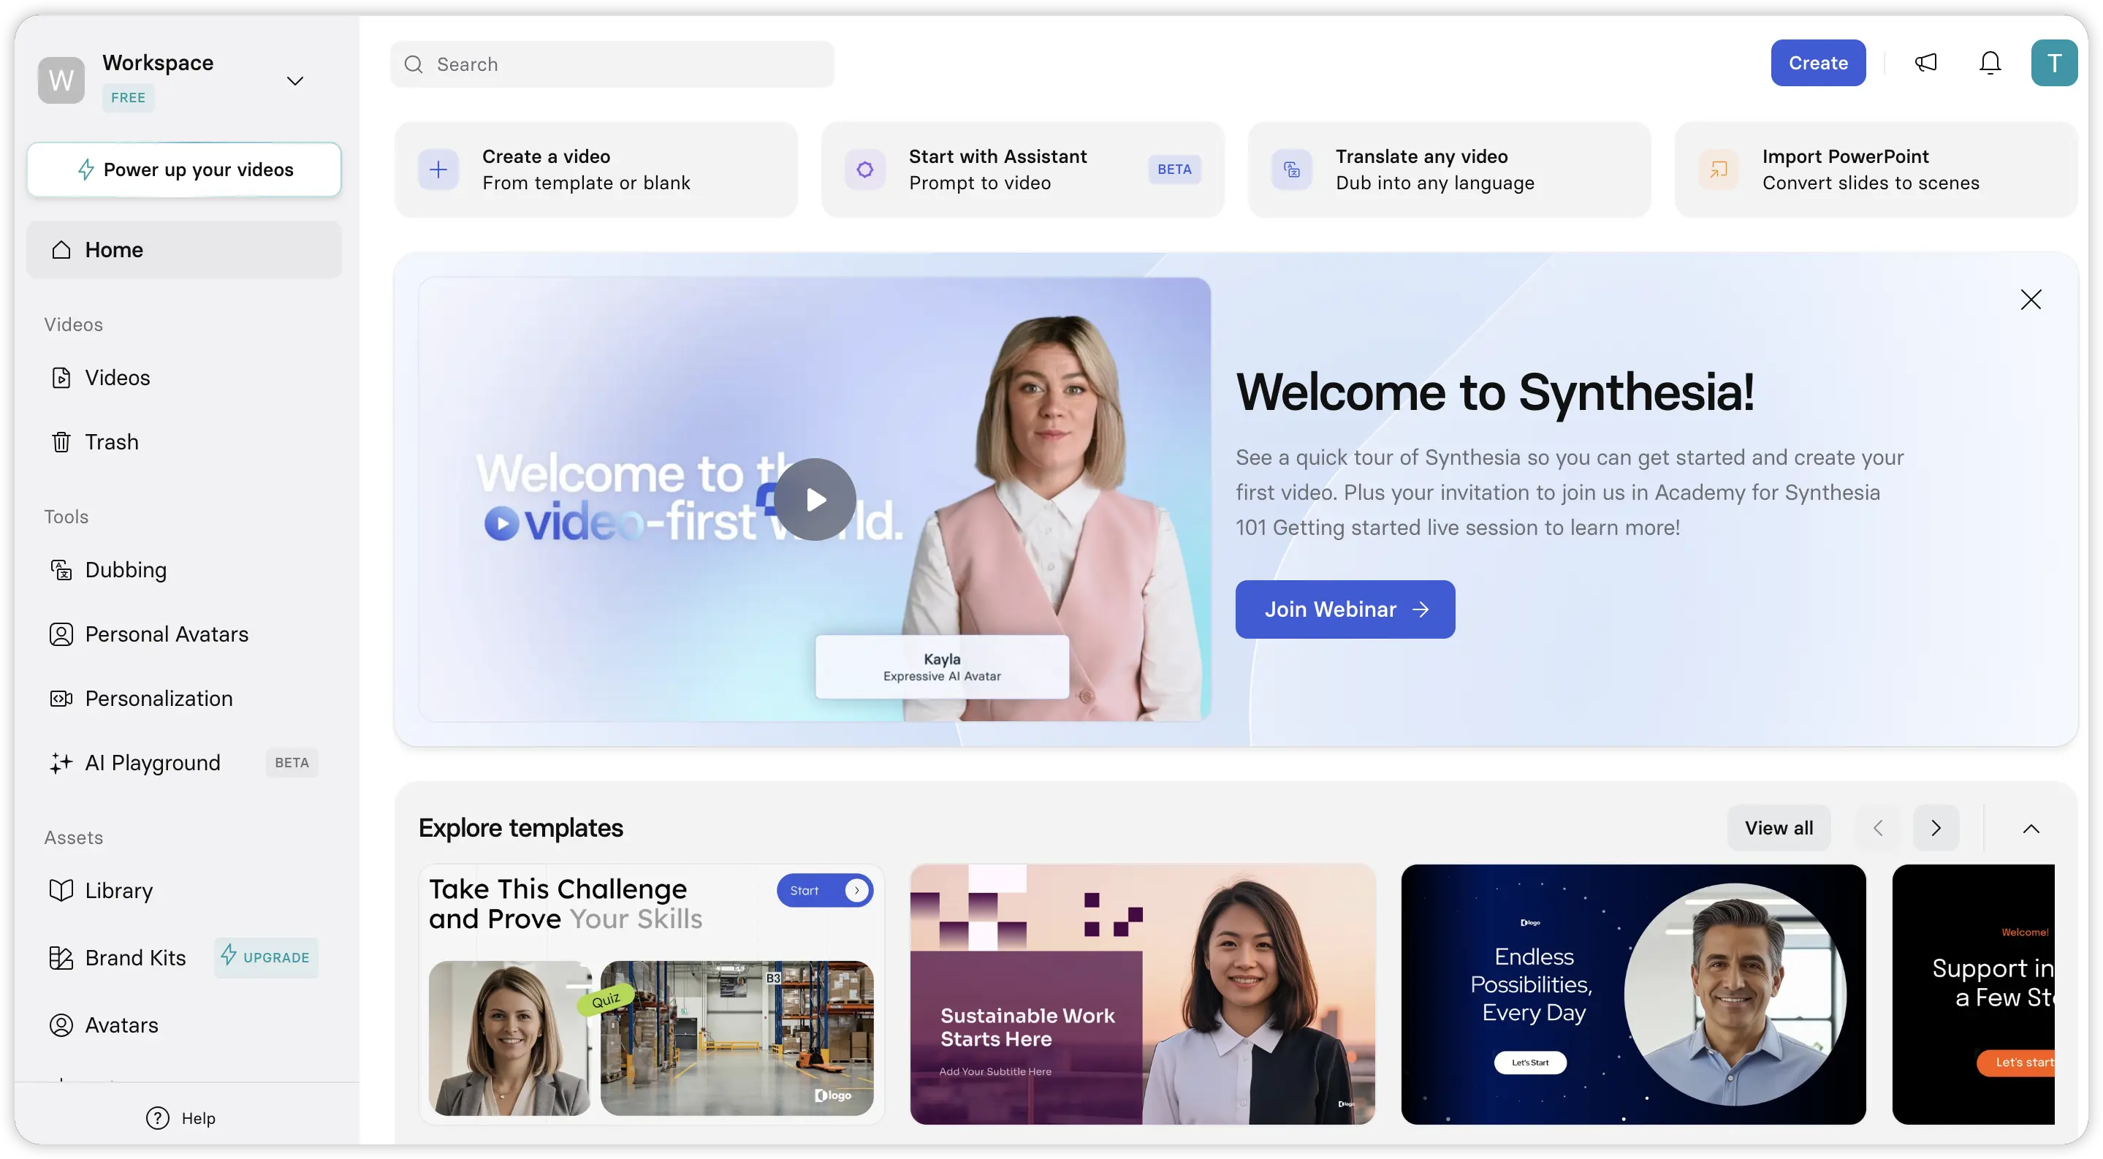The image size is (2103, 1159).
Task: Click the Join Webinar button
Action: (1345, 609)
